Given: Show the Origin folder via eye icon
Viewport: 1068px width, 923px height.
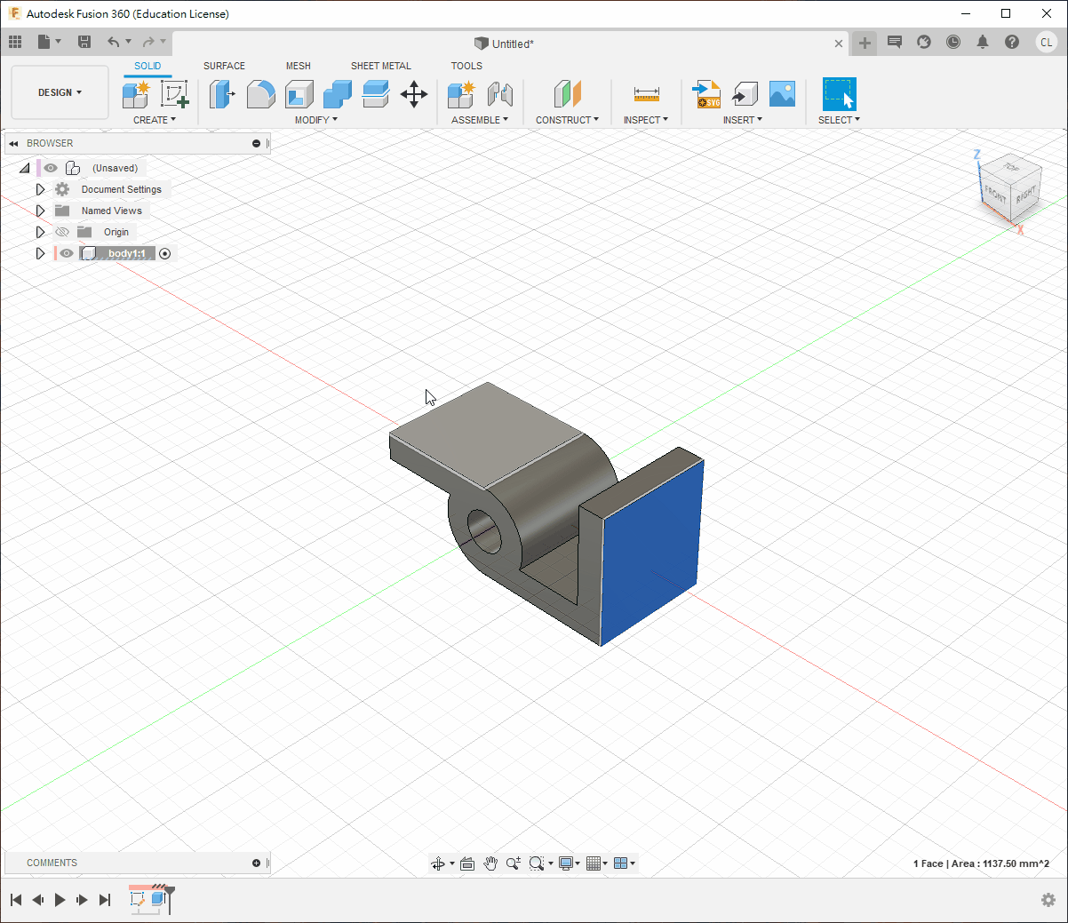Looking at the screenshot, I should [x=62, y=232].
